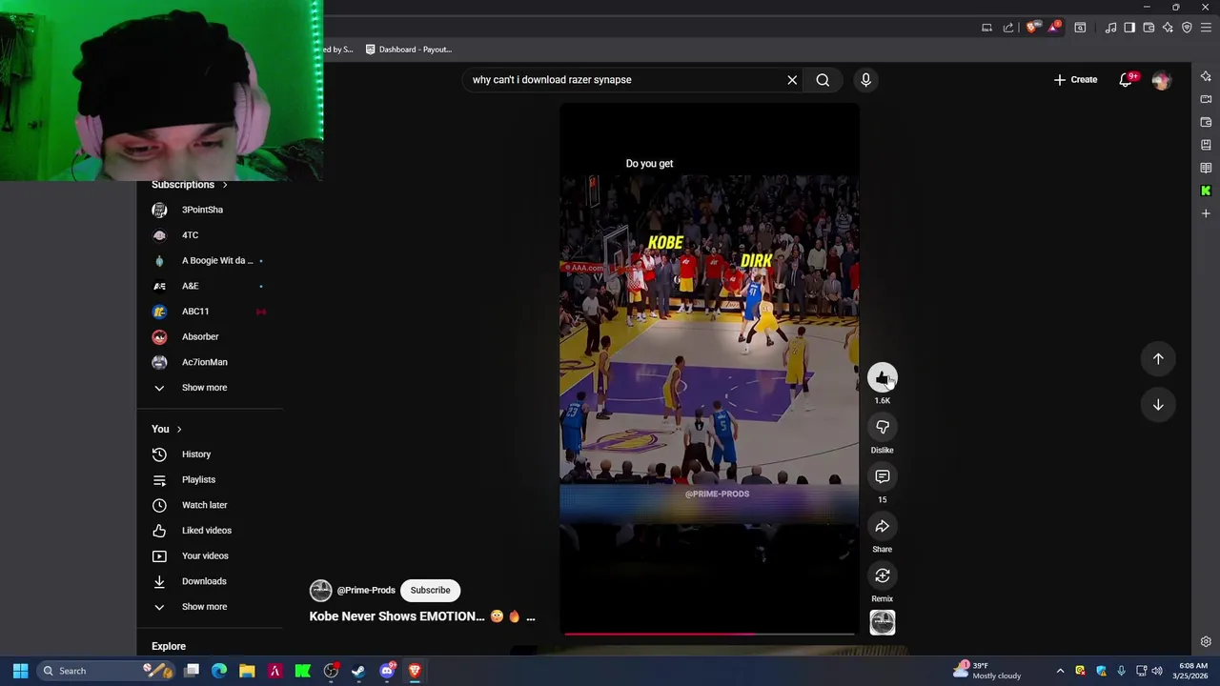Open sidebar settings gear at bottom
This screenshot has height=686, width=1220.
1206,642
